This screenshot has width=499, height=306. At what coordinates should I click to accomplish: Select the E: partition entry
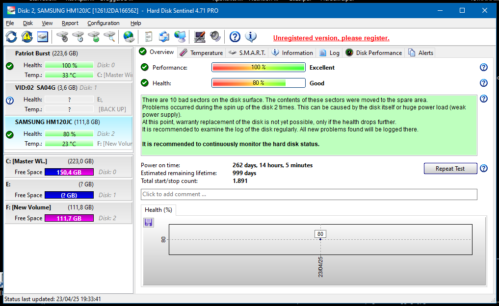click(x=68, y=190)
